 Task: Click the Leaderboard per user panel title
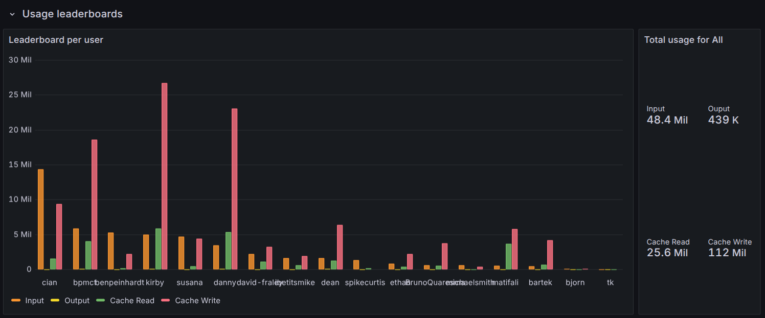pyautogui.click(x=56, y=39)
